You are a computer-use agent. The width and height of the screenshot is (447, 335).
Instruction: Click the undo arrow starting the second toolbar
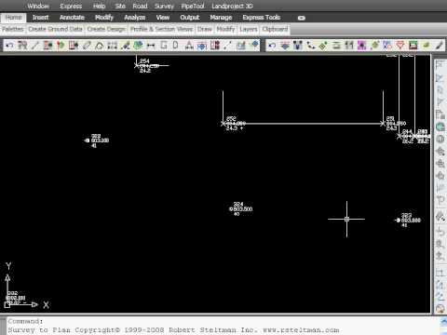pos(272,46)
